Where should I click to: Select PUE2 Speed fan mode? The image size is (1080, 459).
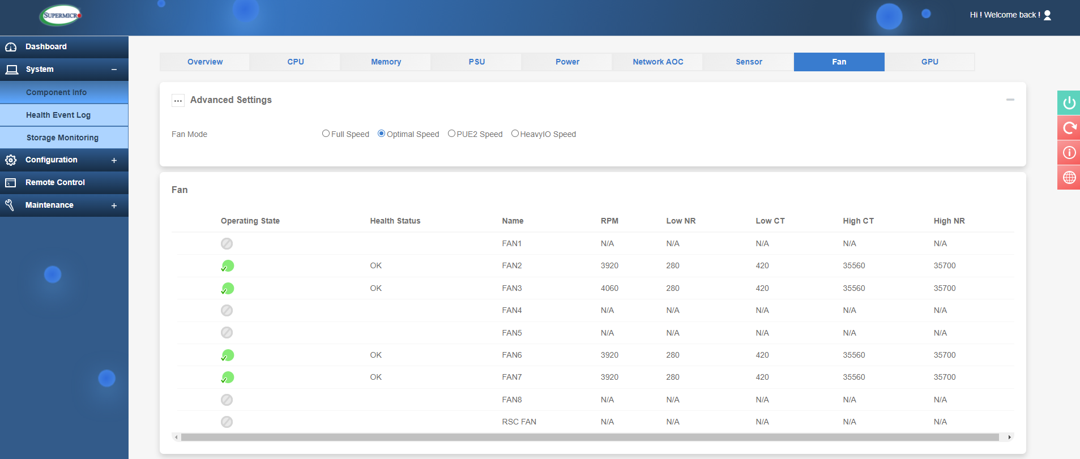[x=451, y=134]
